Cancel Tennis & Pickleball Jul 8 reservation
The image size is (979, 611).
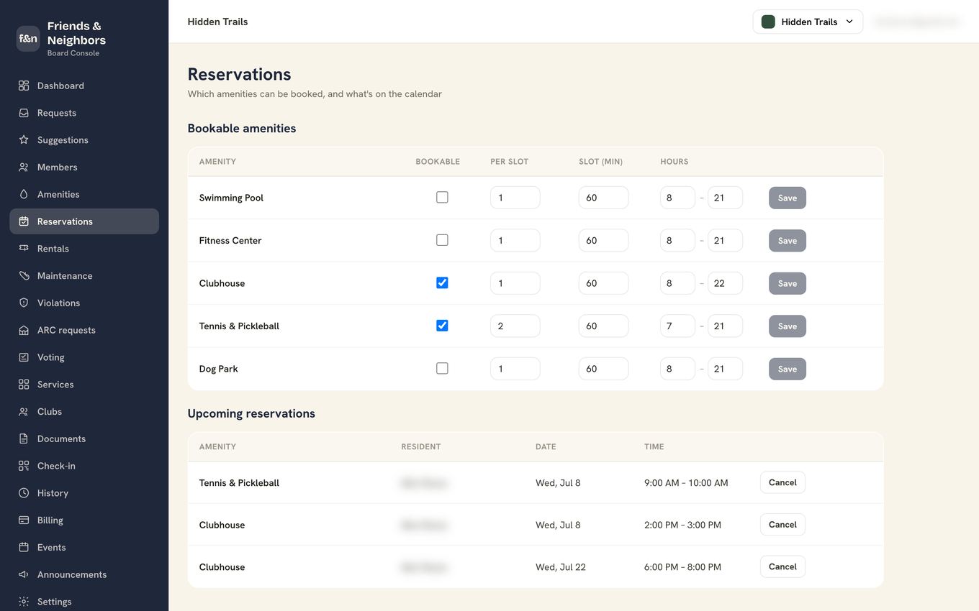tap(782, 482)
